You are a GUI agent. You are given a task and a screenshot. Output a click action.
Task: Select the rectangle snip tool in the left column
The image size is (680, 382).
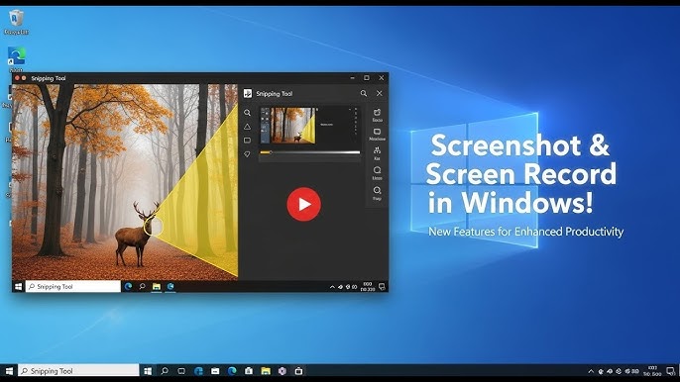(x=247, y=141)
